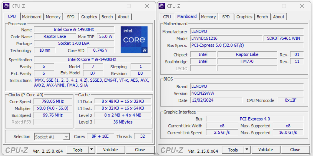Image resolution: width=313 pixels, height=156 pixels.
Task: Click the Model field LNVNB161216
Action: [x=226, y=38]
